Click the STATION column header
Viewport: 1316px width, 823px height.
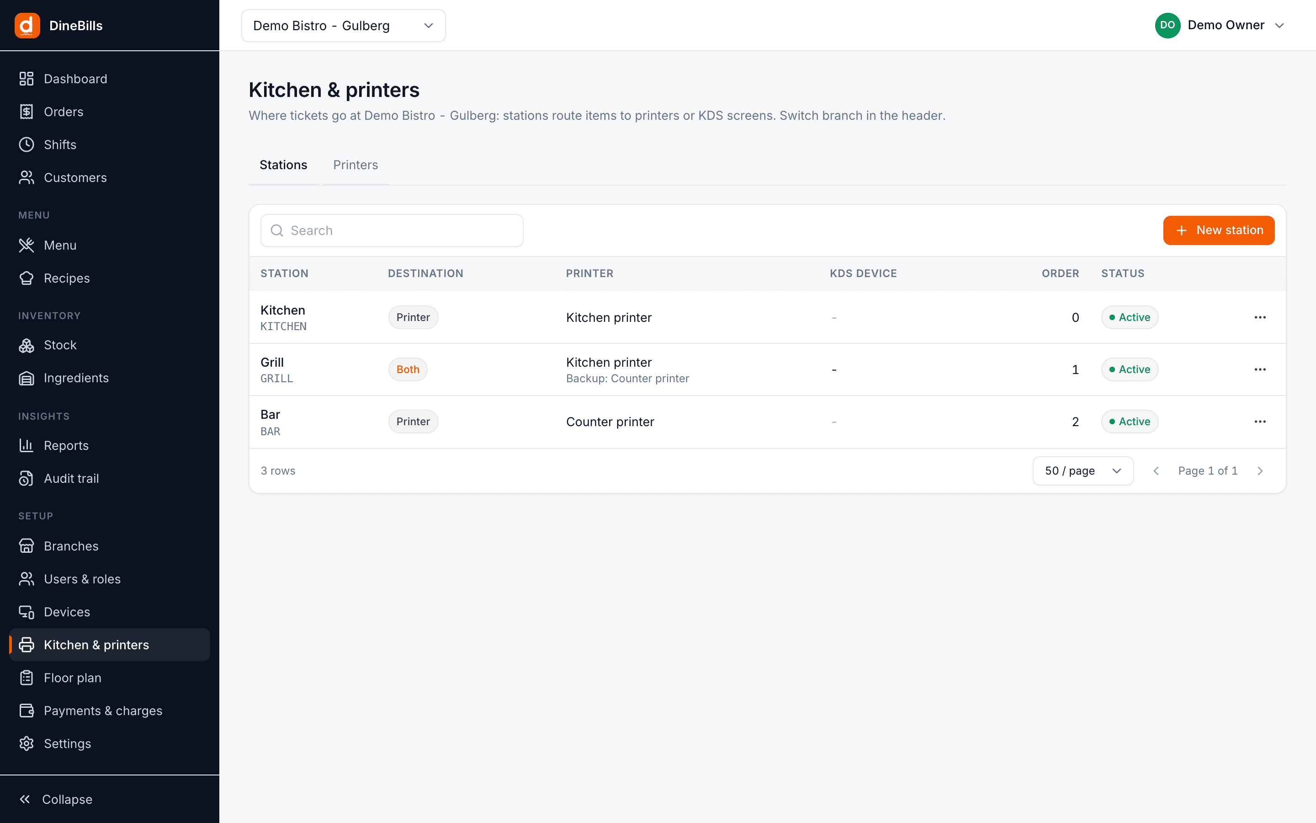click(x=284, y=273)
